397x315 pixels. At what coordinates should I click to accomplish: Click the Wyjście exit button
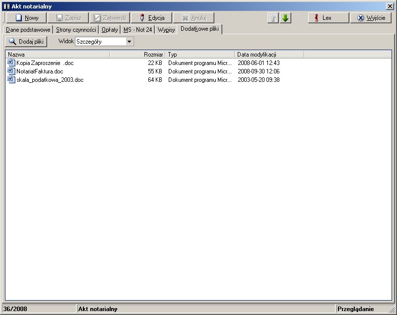click(x=371, y=18)
